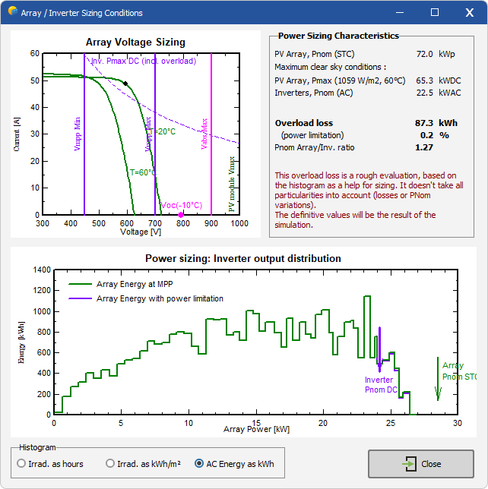Click 'Inv. Pmax DC (incl. overload)' label
This screenshot has width=488, height=489.
[x=144, y=61]
